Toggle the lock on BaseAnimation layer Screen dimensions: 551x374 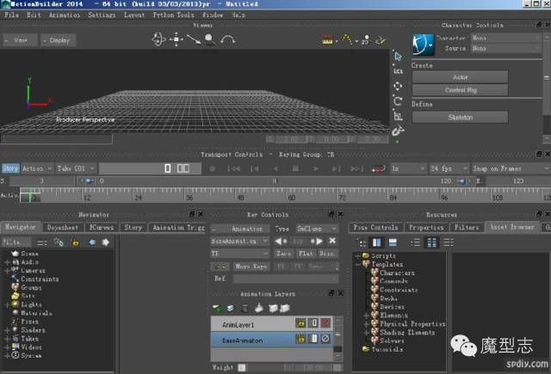pos(300,339)
